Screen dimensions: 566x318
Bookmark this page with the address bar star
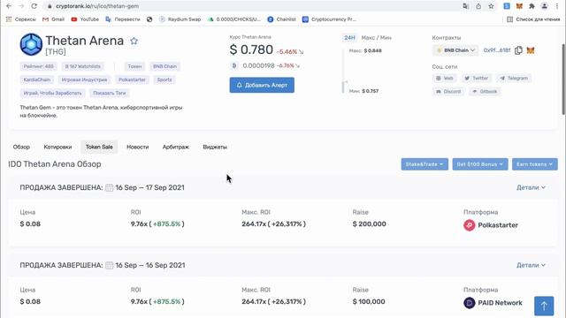pyautogui.click(x=491, y=6)
